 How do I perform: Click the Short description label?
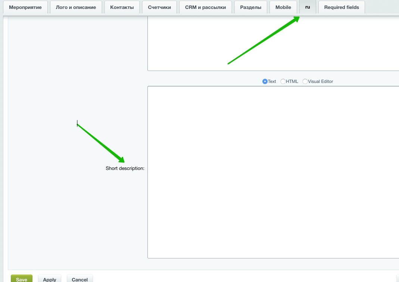point(125,168)
